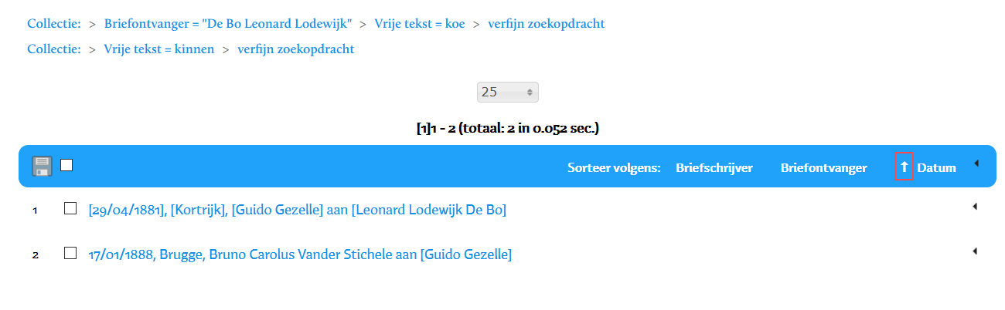Expand result 1 triangle arrow
The image size is (1005, 310).
pos(974,206)
